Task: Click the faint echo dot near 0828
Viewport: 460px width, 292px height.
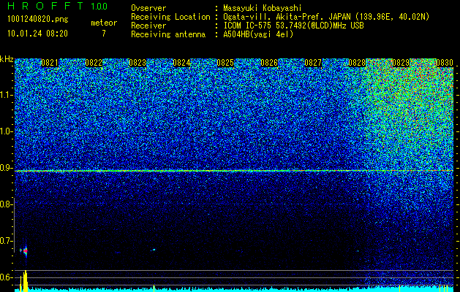Action: coord(358,251)
